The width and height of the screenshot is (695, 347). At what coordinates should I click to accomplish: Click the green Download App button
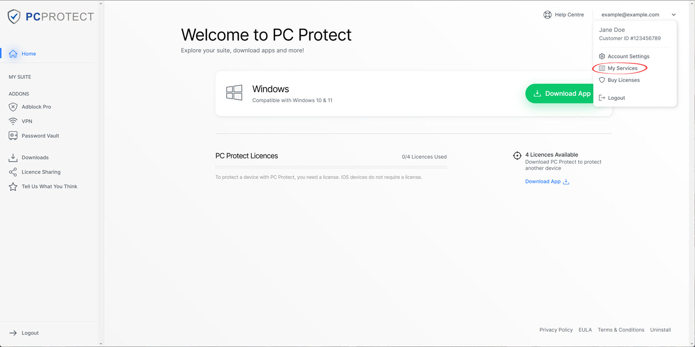coord(561,94)
